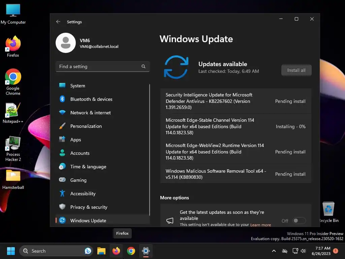Open Firefox desktop shortcut
Screen dimensions: 345x259
[13, 47]
